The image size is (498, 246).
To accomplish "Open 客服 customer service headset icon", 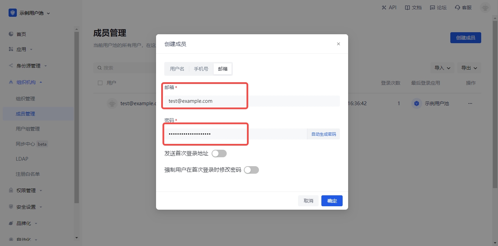I will (457, 8).
